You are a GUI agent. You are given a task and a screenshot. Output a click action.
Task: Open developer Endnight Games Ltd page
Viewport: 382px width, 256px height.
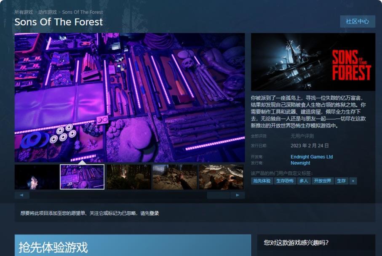click(312, 157)
